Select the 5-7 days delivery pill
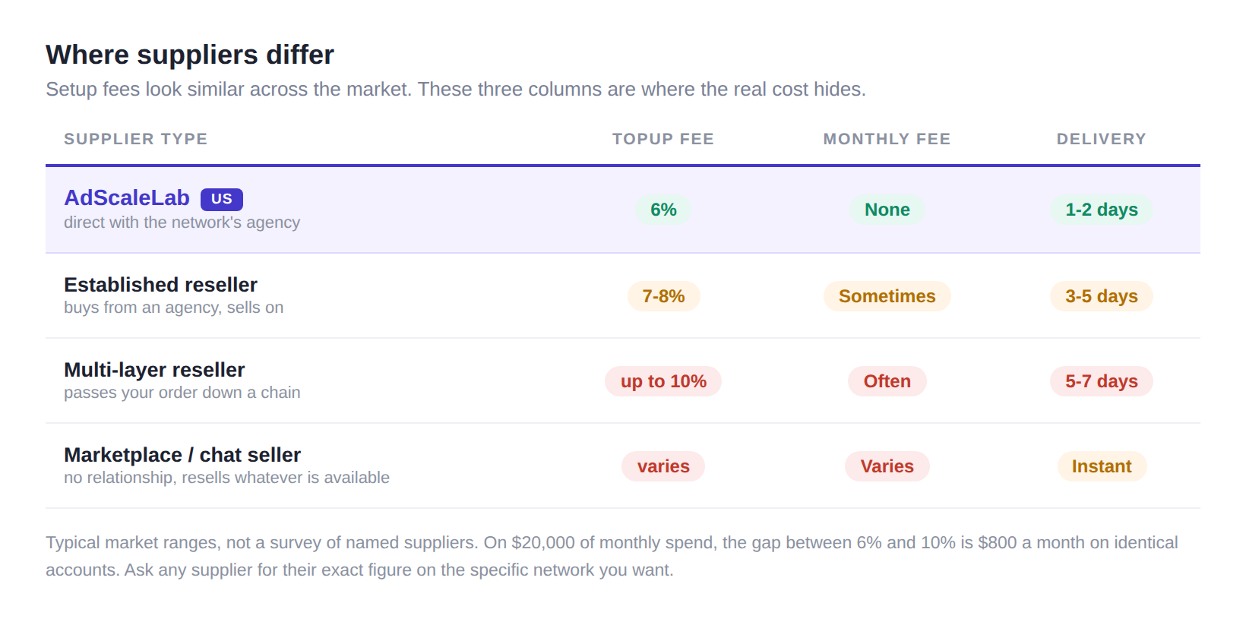 (1102, 381)
